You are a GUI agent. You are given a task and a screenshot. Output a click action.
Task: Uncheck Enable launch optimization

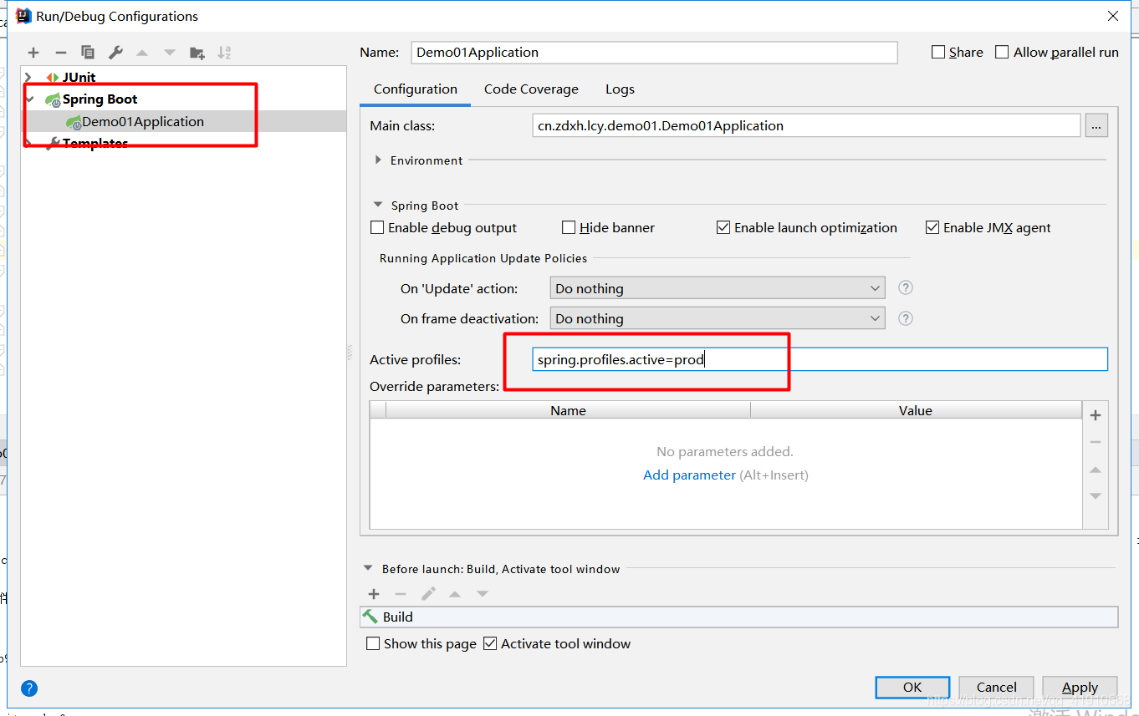[723, 227]
